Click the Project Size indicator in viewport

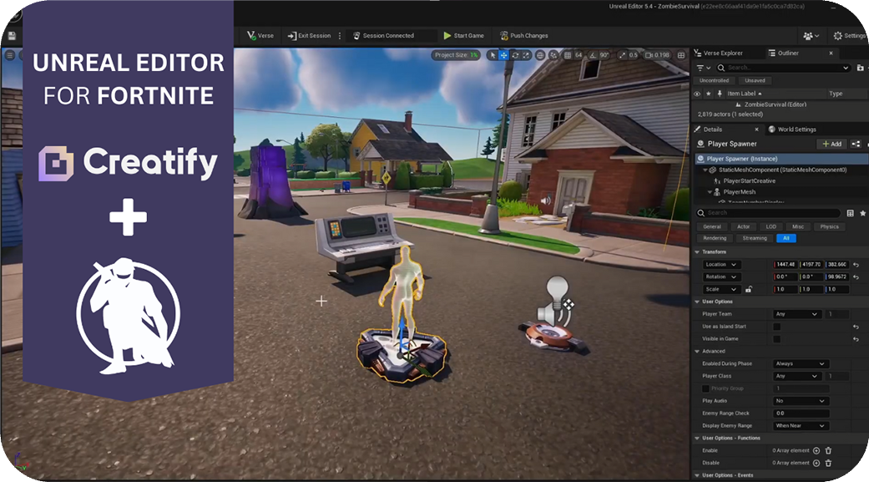(x=456, y=55)
